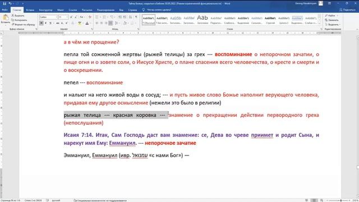Viewport: 359px width, 202px height.
Task: Decrease paragraph indent
Action: click(x=120, y=17)
